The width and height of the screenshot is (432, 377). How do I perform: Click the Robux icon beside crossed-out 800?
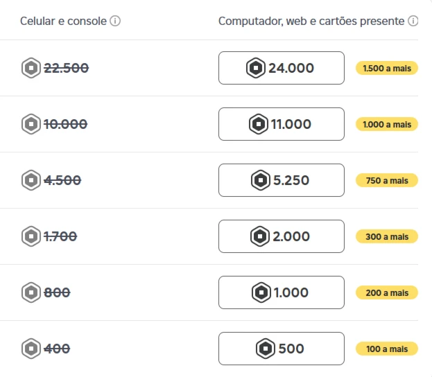31,292
